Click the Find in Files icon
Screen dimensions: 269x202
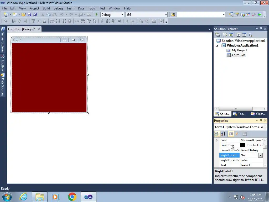click(x=173, y=15)
